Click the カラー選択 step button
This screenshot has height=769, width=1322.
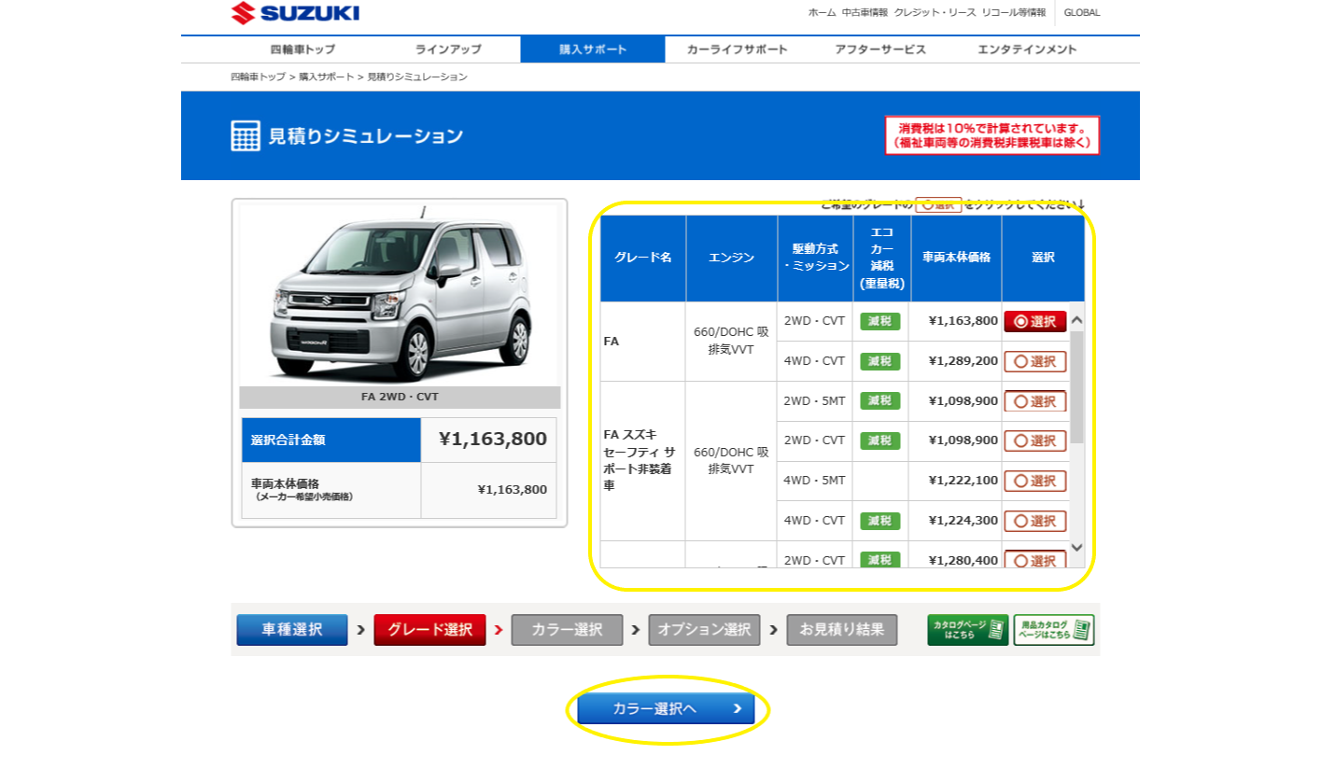click(x=568, y=630)
